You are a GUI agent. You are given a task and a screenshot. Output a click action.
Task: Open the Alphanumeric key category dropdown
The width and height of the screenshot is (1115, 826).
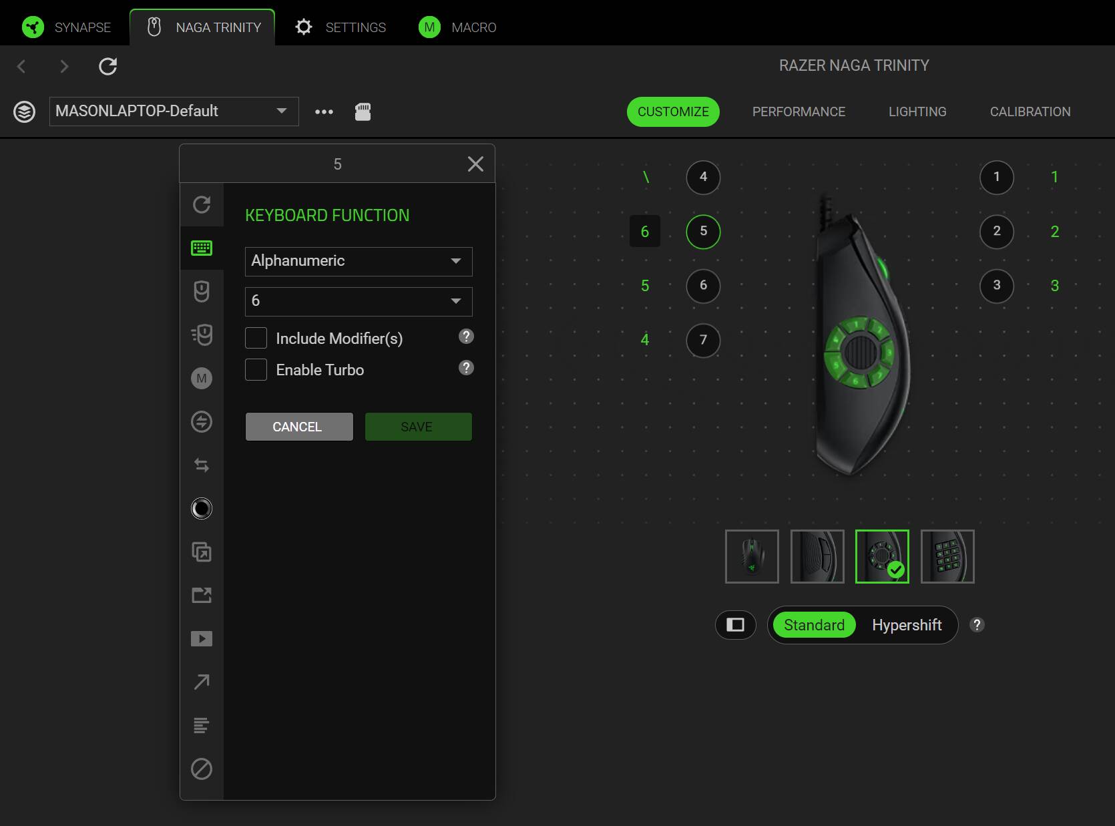359,261
